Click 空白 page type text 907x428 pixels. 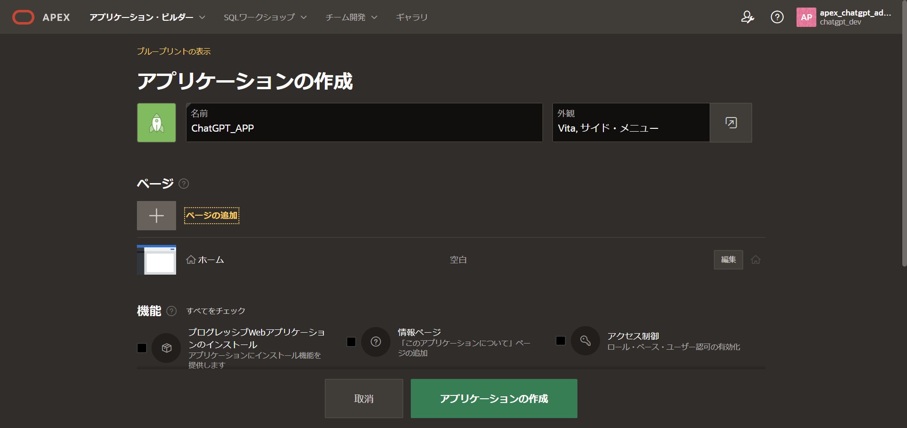point(458,260)
